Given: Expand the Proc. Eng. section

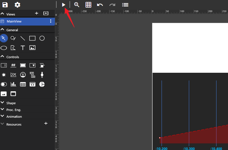Looking at the screenshot, I should pyautogui.click(x=2, y=109).
